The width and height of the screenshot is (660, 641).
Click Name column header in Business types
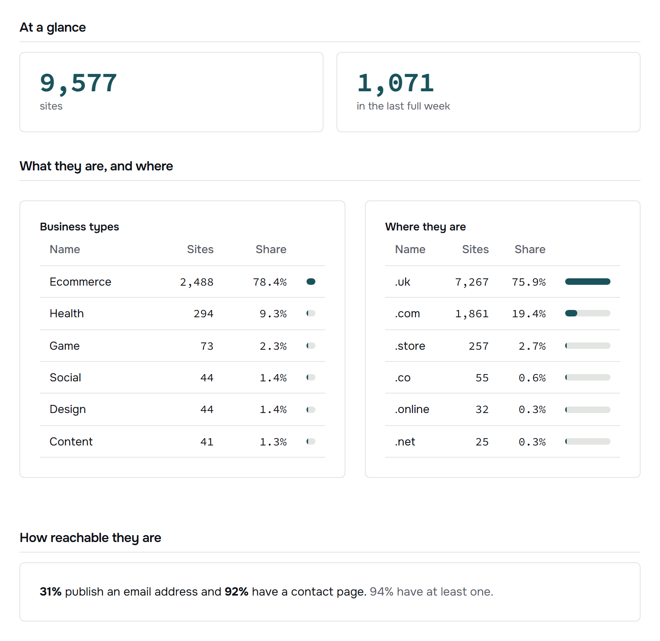(x=65, y=249)
